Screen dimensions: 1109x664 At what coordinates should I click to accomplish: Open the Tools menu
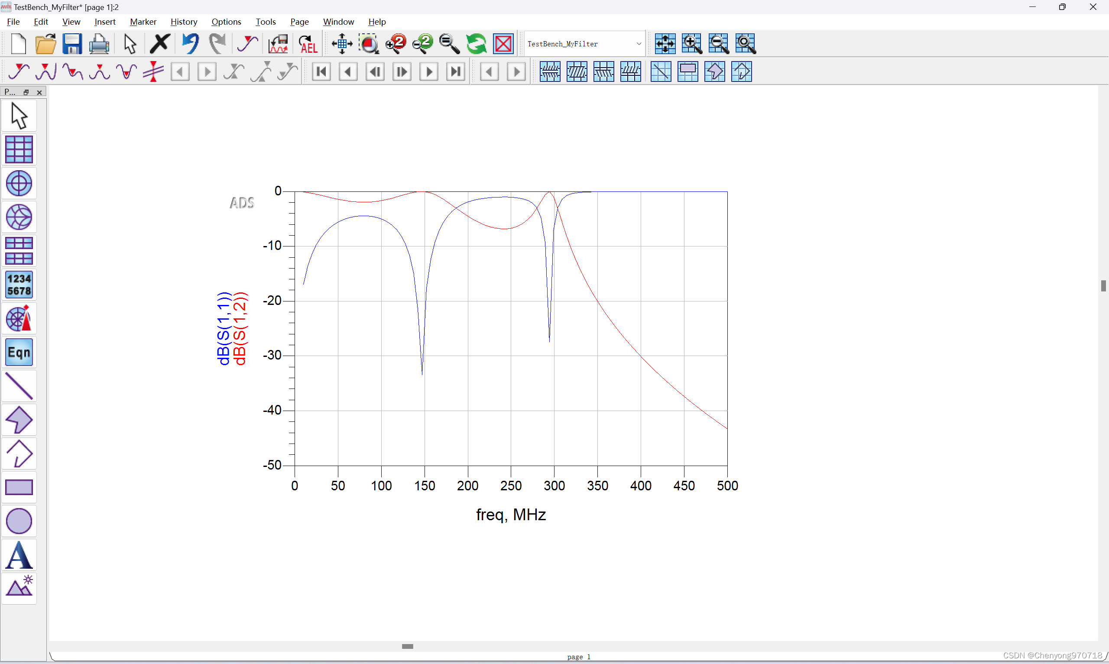pos(265,22)
